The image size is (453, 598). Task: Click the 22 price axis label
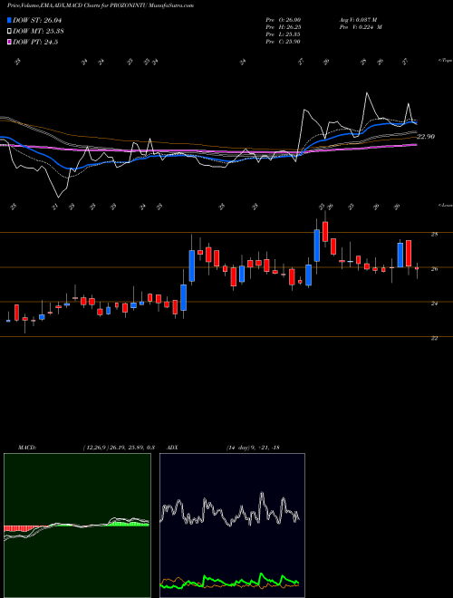point(434,338)
